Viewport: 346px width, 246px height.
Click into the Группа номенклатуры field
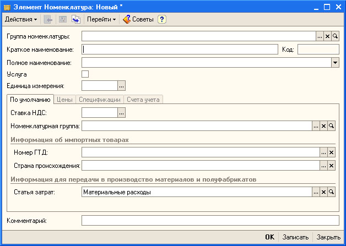[x=198, y=36]
